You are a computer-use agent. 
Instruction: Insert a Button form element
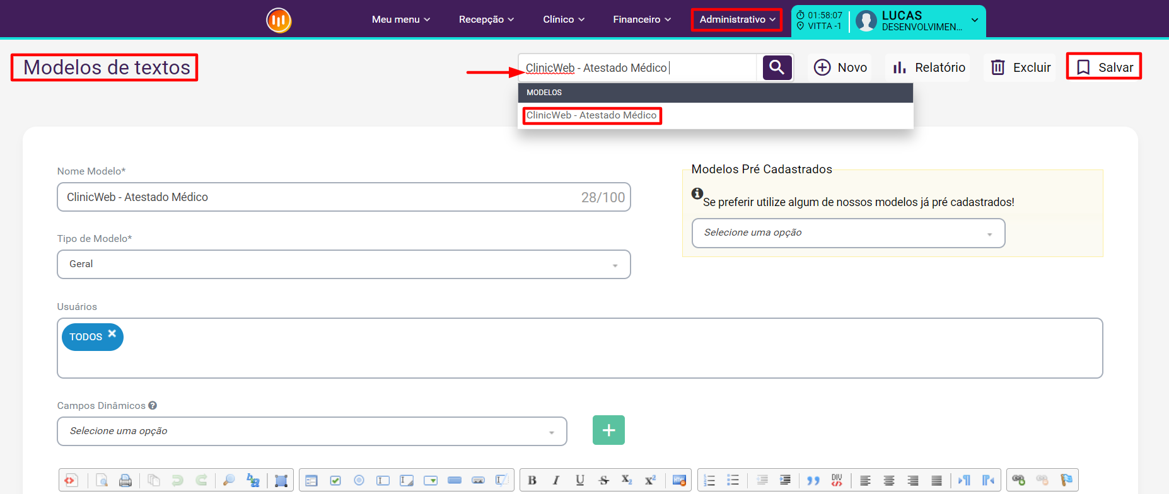455,480
